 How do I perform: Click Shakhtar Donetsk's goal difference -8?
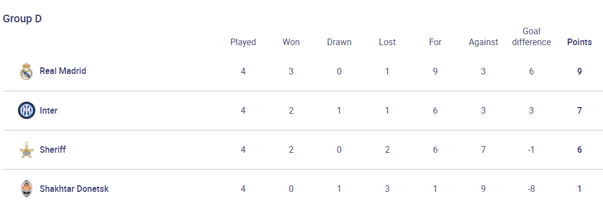coord(531,189)
